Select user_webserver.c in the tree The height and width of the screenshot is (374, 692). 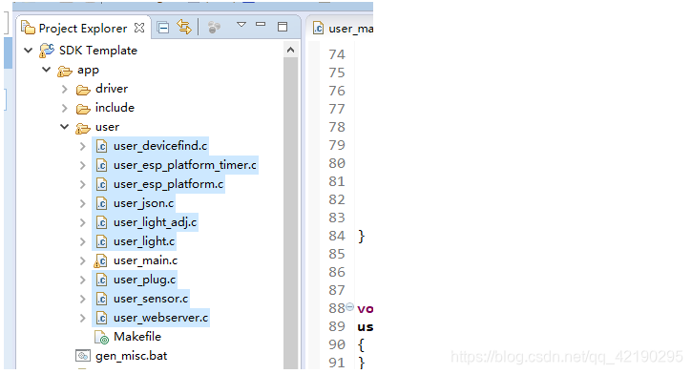[160, 318]
